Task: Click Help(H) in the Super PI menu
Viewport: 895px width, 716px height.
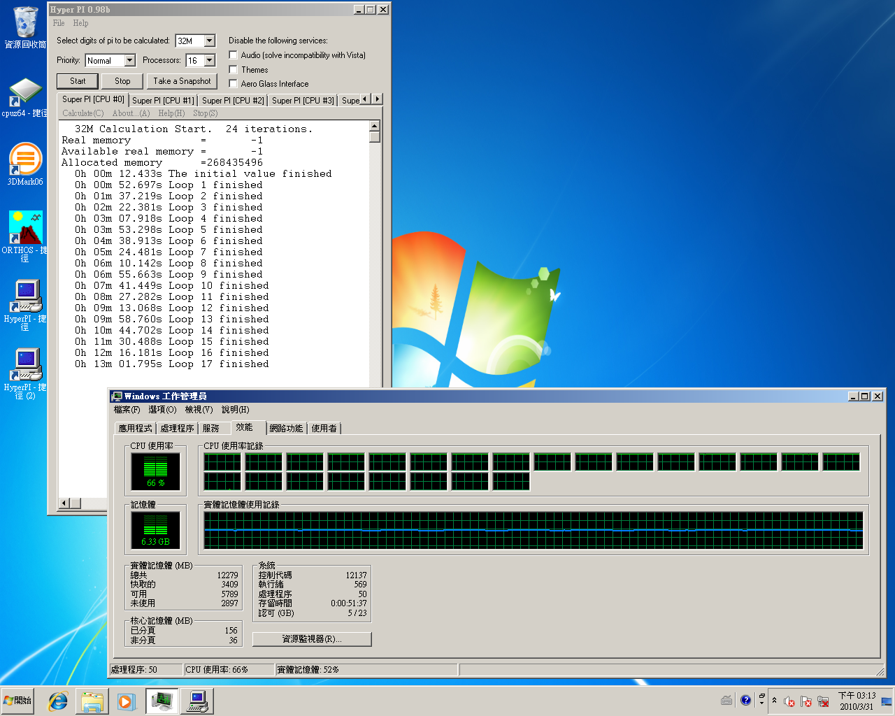Action: coord(171,113)
